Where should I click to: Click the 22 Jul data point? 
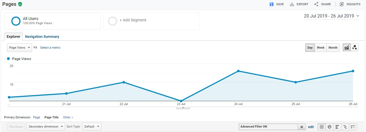[x=124, y=82]
